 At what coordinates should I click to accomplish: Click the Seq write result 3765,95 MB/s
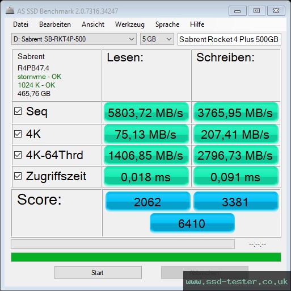tap(236, 113)
